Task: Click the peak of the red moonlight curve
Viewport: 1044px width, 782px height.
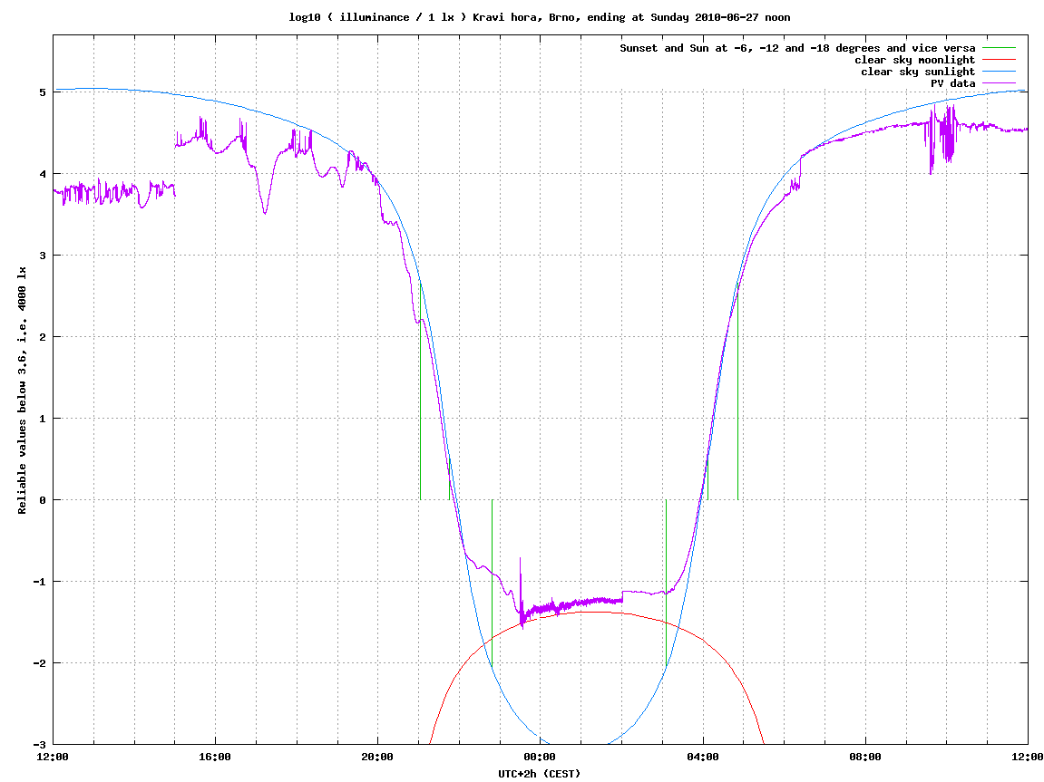Action: [x=596, y=612]
